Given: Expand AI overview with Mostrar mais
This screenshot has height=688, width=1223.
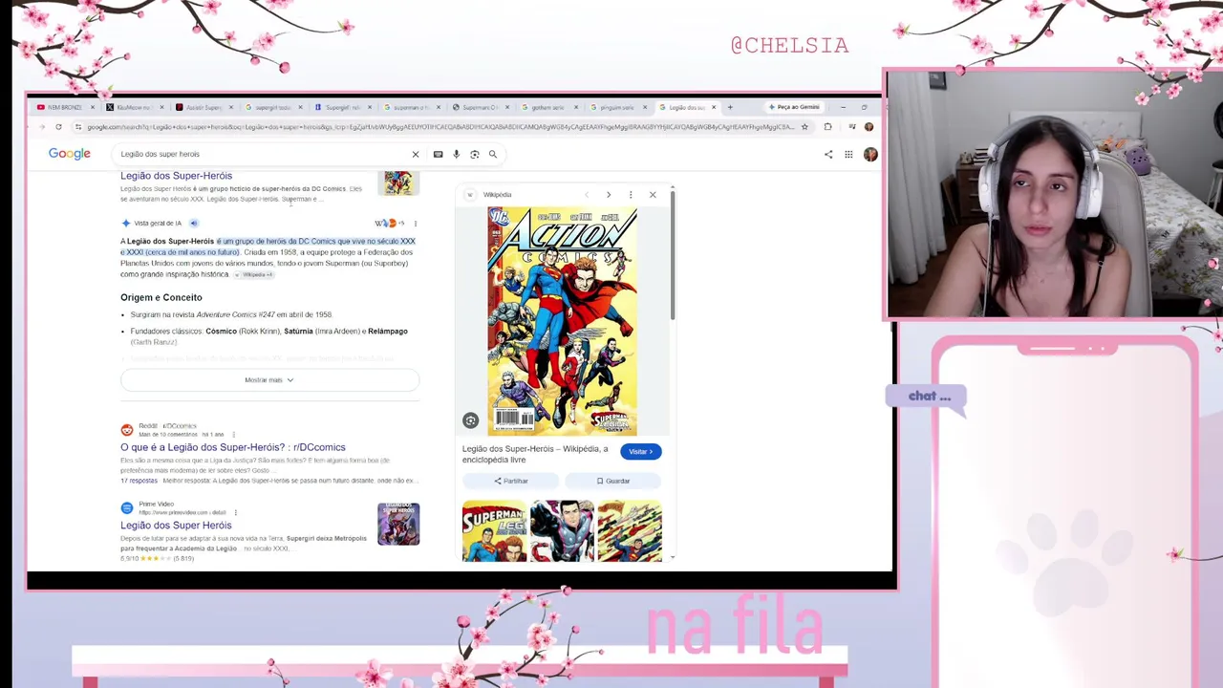Looking at the screenshot, I should click(269, 380).
